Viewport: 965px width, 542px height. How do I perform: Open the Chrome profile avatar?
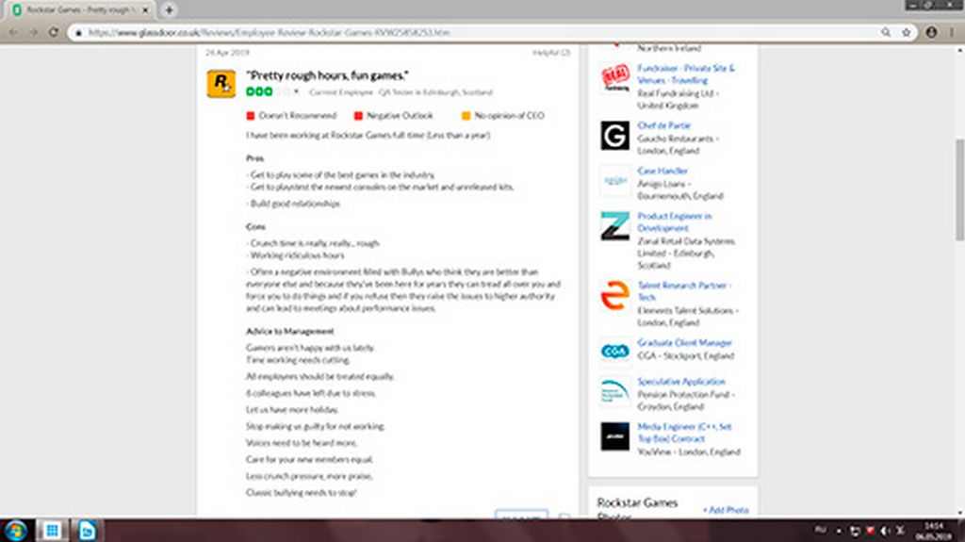coord(931,32)
